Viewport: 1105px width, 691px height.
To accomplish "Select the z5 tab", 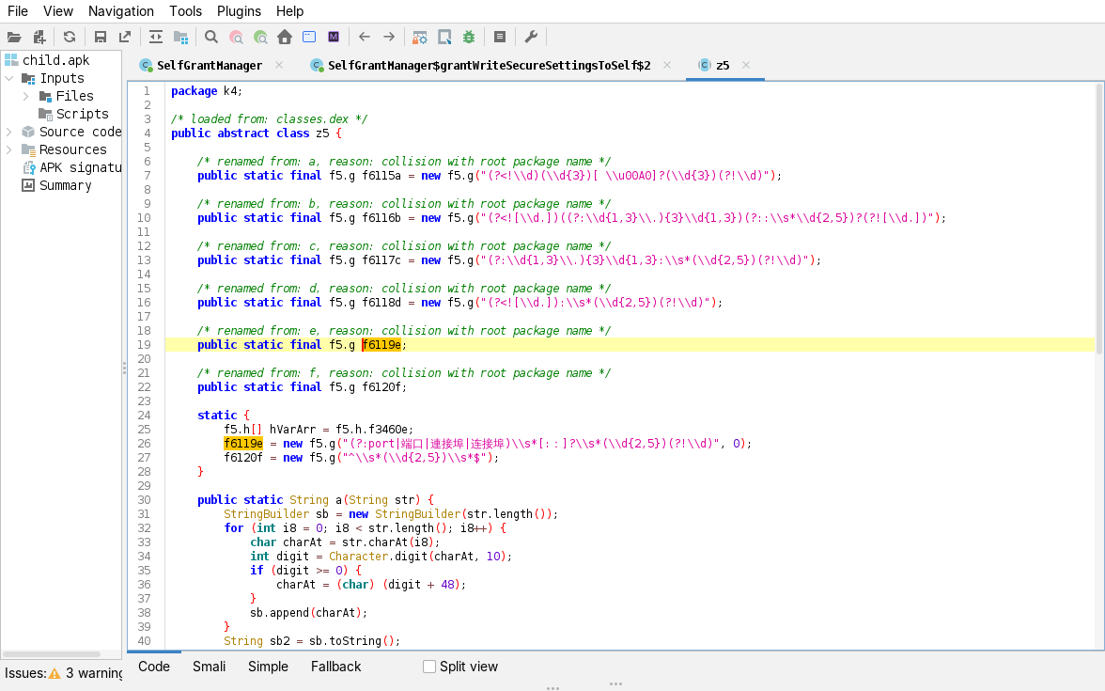I will click(724, 66).
